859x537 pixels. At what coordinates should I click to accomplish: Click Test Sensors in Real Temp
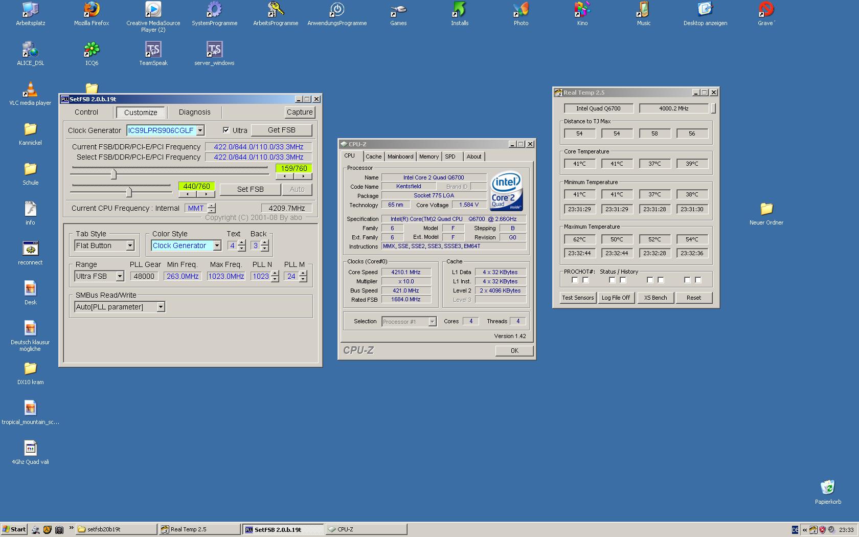[x=578, y=298]
